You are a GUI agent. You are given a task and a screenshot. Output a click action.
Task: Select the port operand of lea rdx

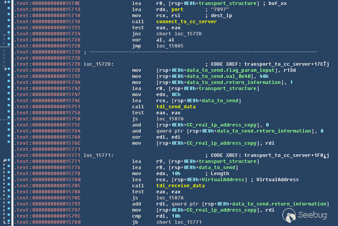(178, 9)
